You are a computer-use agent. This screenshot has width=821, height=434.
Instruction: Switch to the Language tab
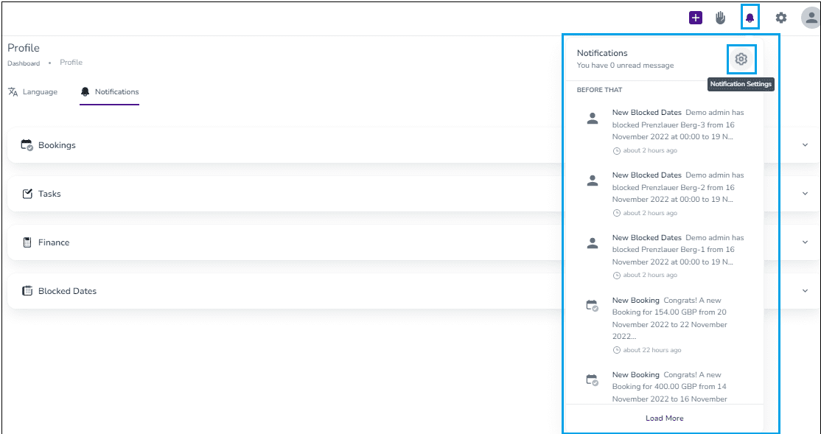pyautogui.click(x=33, y=92)
